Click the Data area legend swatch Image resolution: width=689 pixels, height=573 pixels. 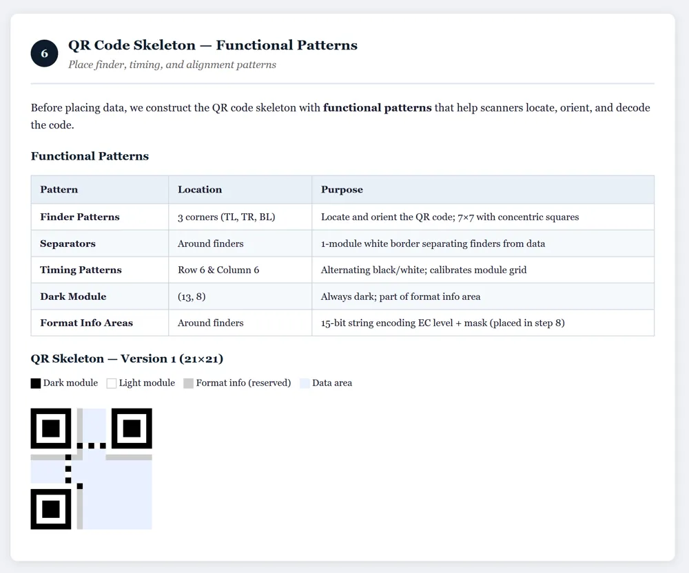(x=305, y=383)
